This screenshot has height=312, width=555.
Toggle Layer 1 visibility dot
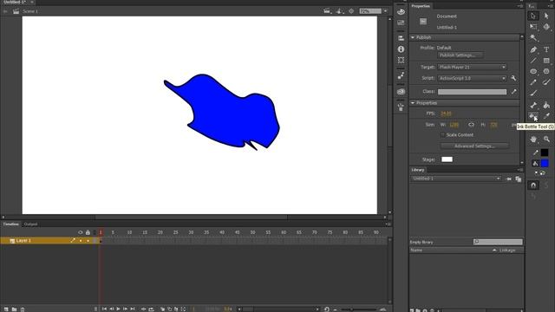(81, 241)
